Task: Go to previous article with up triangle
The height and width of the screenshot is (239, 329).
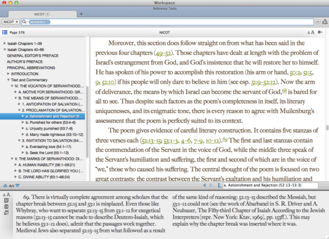Action: pyautogui.click(x=5, y=185)
